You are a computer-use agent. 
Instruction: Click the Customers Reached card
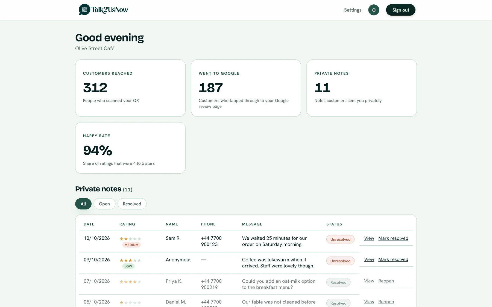[130, 88]
